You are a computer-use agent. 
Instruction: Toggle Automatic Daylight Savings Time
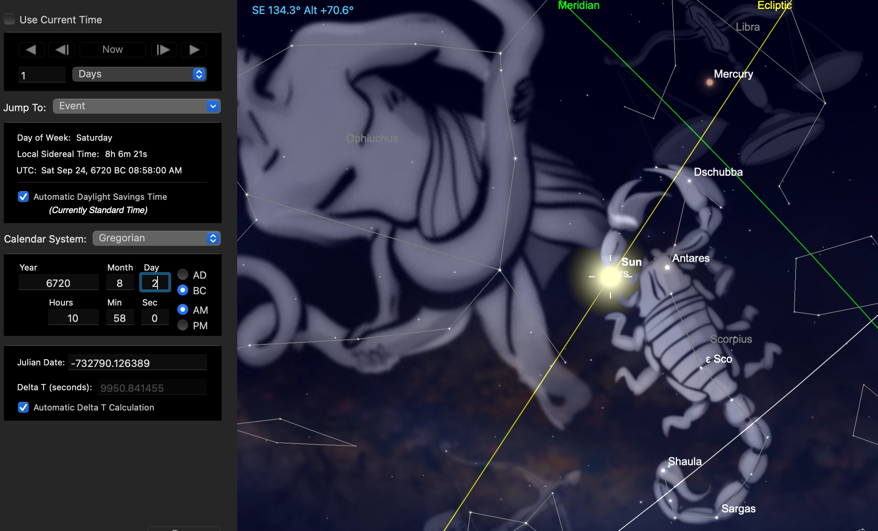(x=23, y=197)
